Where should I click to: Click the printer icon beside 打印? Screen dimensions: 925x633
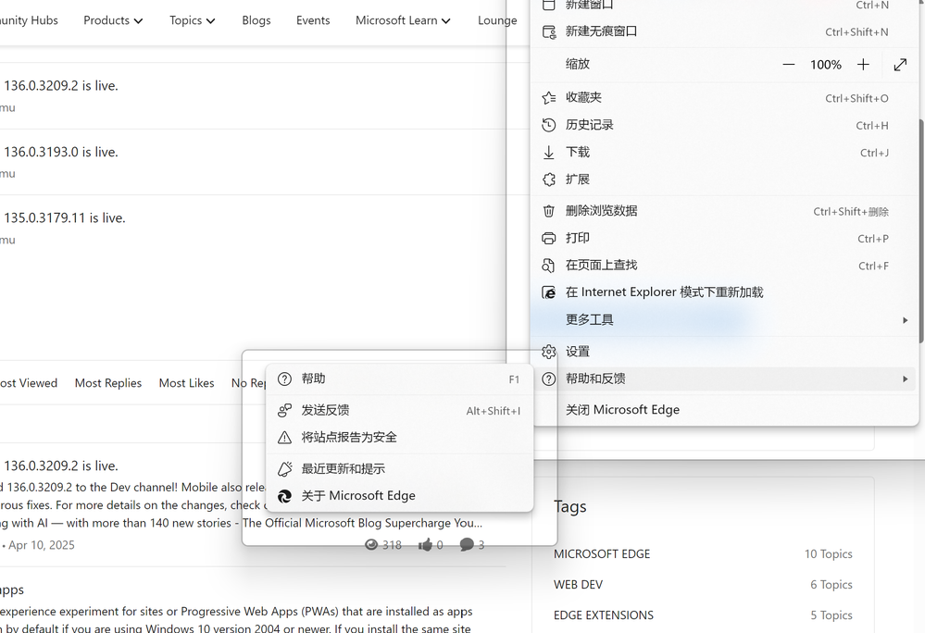pos(549,238)
